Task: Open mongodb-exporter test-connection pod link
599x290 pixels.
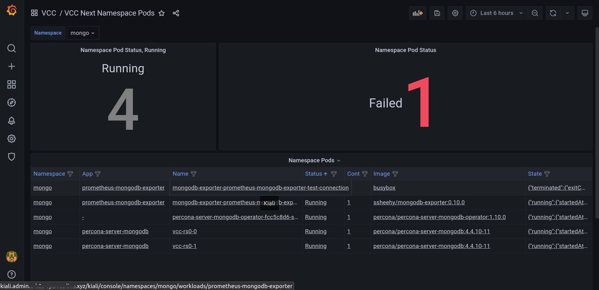Action: click(x=261, y=188)
